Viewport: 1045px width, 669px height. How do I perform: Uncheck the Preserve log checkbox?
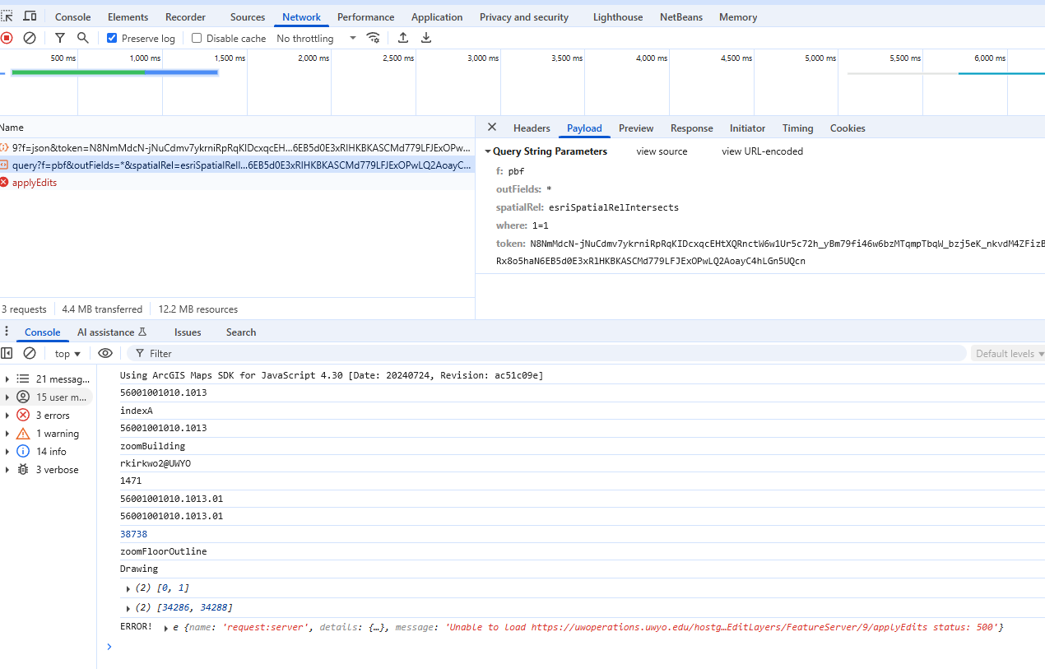(x=112, y=38)
